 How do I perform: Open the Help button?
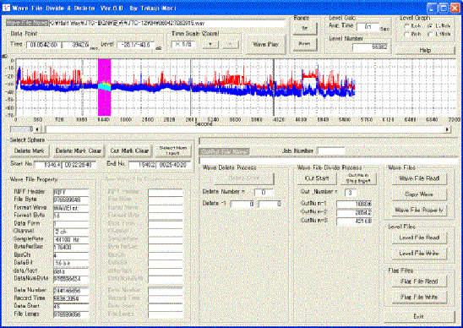(425, 51)
